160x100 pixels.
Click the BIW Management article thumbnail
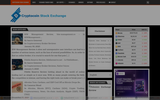pyautogui.click(x=17, y=39)
